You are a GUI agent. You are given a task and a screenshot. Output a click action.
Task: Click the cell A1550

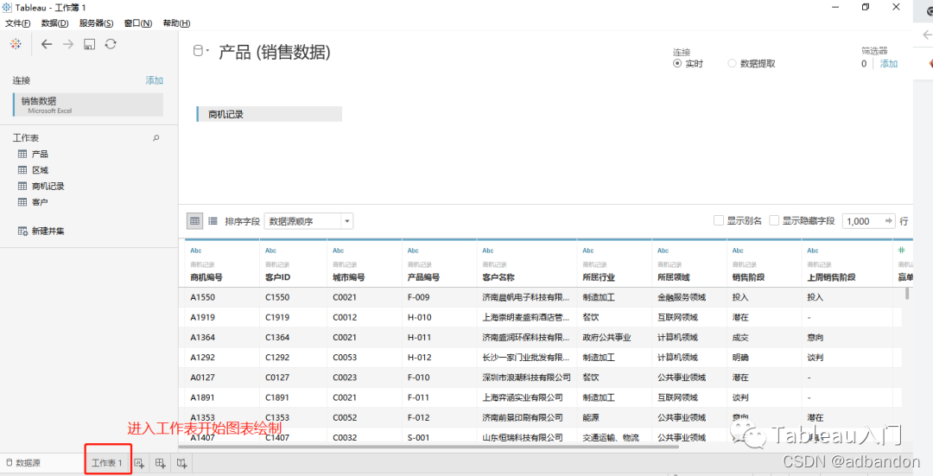tap(203, 297)
